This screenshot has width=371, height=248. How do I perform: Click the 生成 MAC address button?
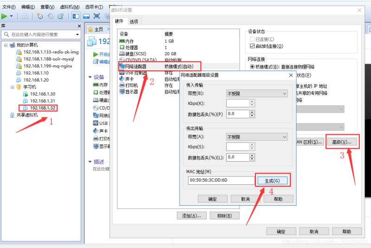(x=273, y=180)
